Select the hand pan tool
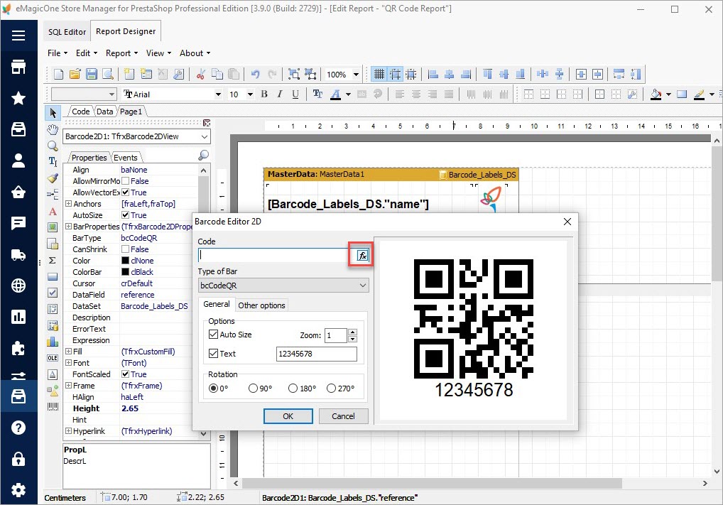723x505 pixels. coord(53,129)
